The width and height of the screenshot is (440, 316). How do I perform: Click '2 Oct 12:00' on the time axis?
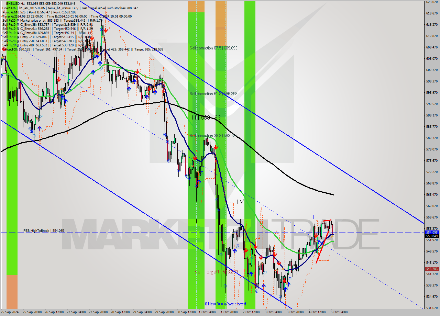[251, 312]
